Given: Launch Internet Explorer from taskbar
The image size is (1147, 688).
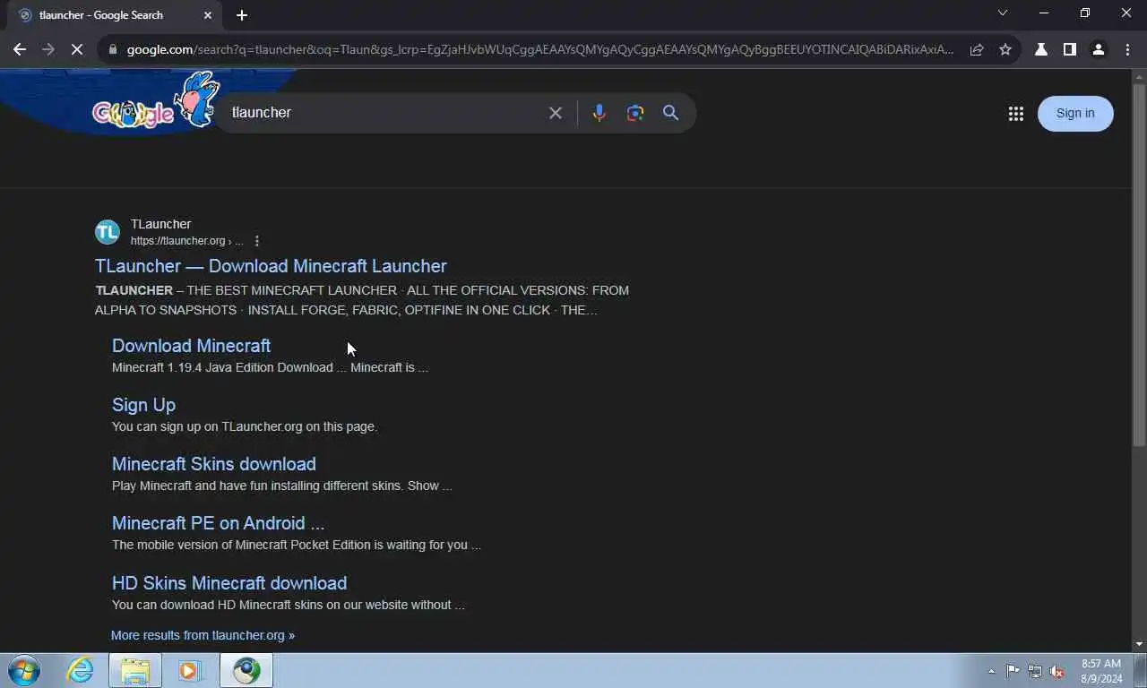Looking at the screenshot, I should (x=80, y=670).
